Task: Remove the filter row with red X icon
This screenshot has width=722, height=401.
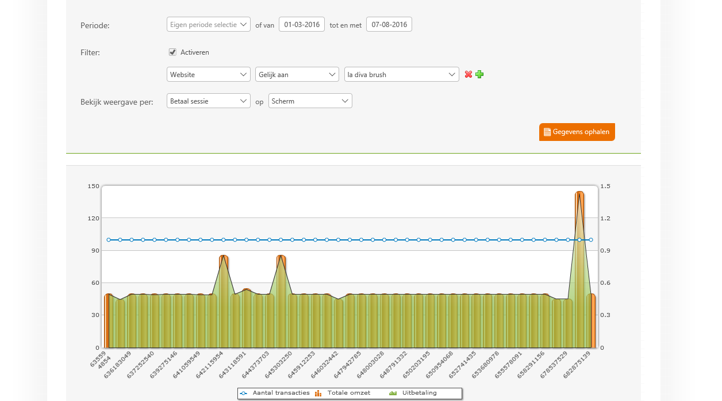Action: tap(468, 74)
